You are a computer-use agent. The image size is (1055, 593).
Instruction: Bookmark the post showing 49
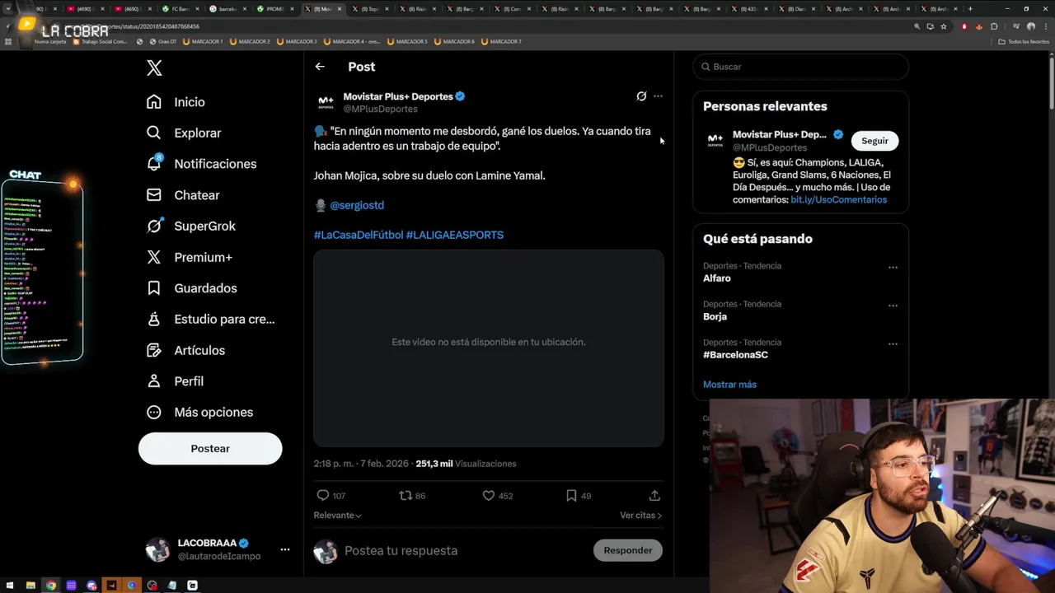pos(571,496)
